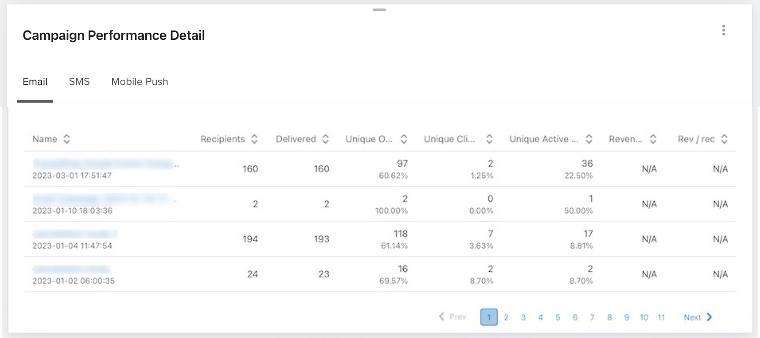
Task: Sort by Unique Active column icon
Action: tap(589, 139)
